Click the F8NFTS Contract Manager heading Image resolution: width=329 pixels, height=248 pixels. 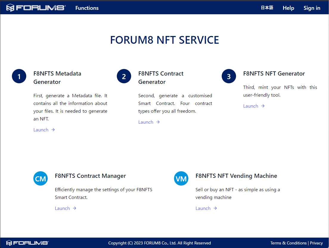point(90,176)
